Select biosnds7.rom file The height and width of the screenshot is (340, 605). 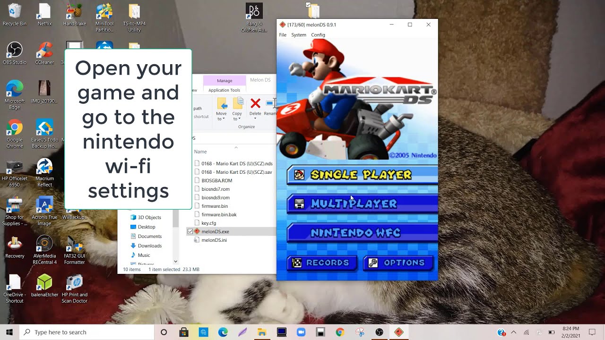pyautogui.click(x=212, y=189)
